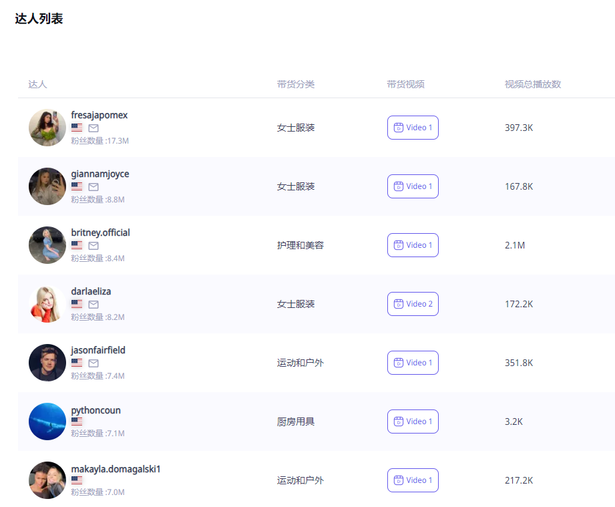Viewport: 615px width, 507px height.
Task: Click the envelope icon for giannamjoyce
Action: pyautogui.click(x=93, y=186)
